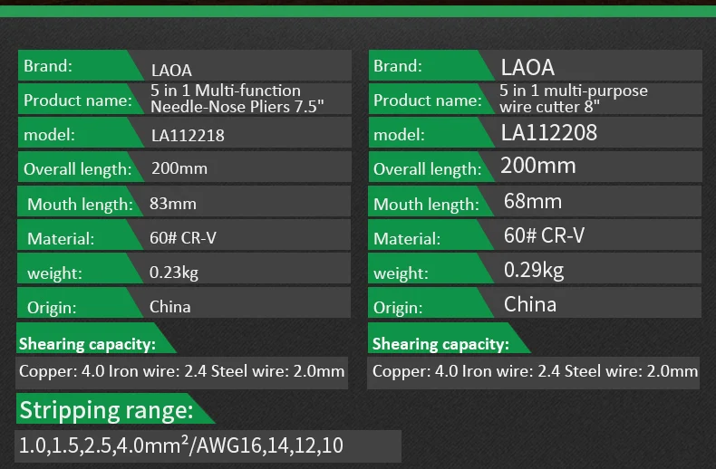
Task: Click the "weight:" label beside 0.29kg
Action: pos(401,273)
